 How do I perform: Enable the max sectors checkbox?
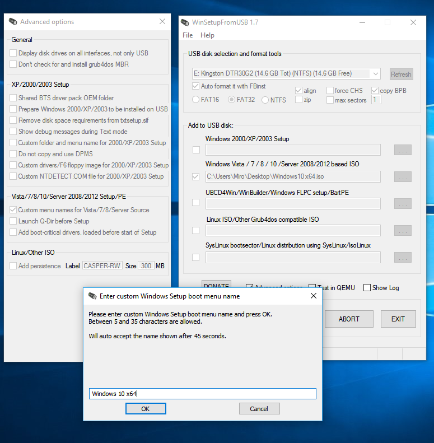[330, 100]
